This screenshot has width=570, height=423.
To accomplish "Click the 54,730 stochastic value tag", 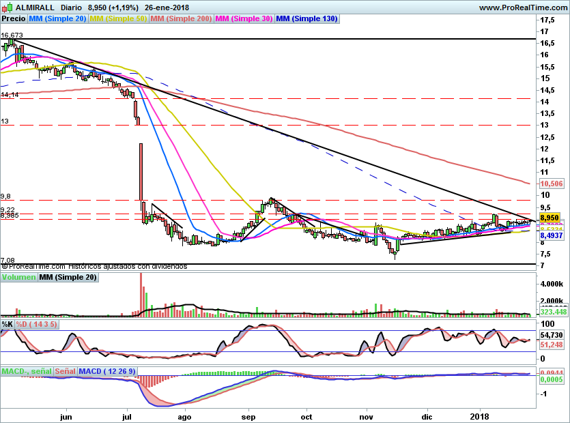I will [x=552, y=336].
